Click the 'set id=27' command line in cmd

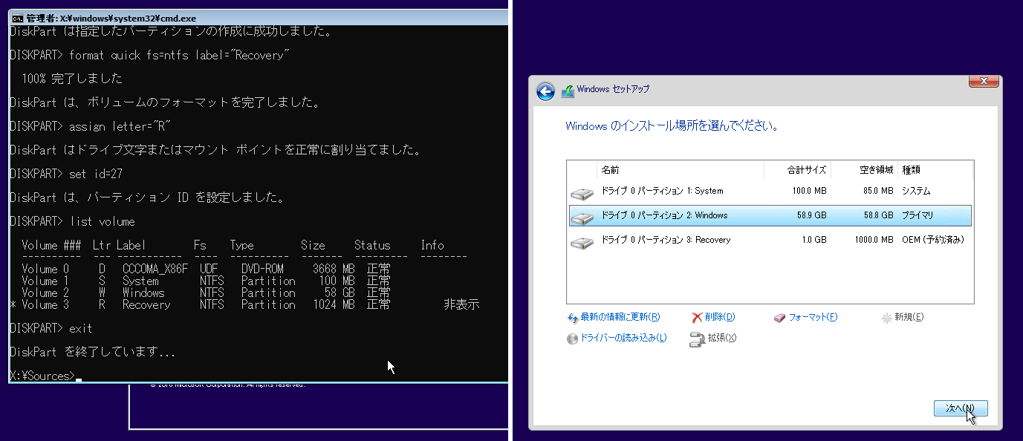click(66, 174)
